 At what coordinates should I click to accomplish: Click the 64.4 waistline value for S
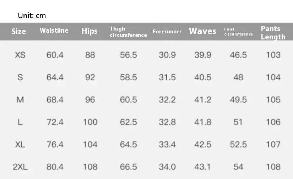[55, 77]
